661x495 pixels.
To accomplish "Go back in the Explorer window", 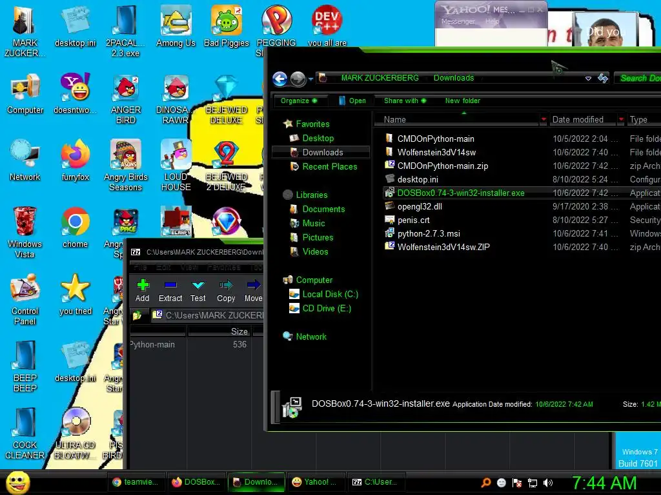I will (x=280, y=79).
